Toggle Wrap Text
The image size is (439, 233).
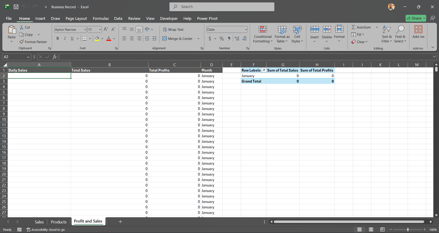coord(173,29)
